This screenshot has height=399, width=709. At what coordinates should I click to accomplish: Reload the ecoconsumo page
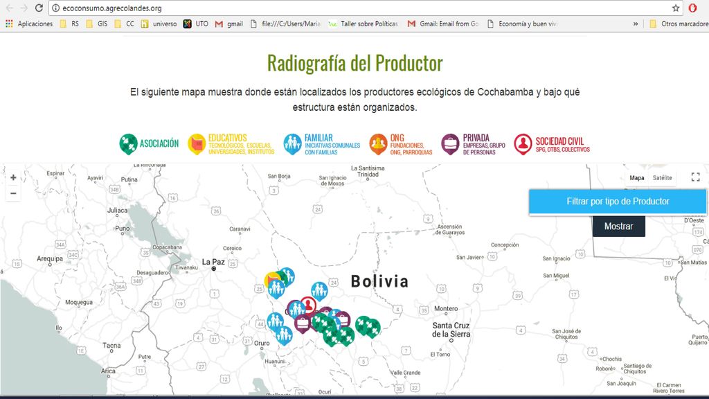point(39,8)
